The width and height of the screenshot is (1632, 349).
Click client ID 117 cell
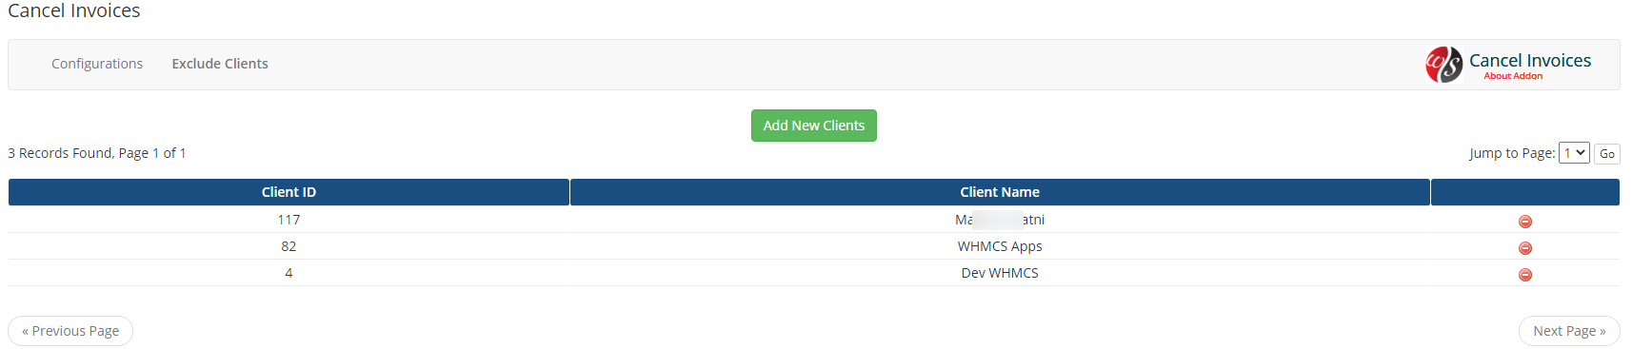tap(289, 220)
